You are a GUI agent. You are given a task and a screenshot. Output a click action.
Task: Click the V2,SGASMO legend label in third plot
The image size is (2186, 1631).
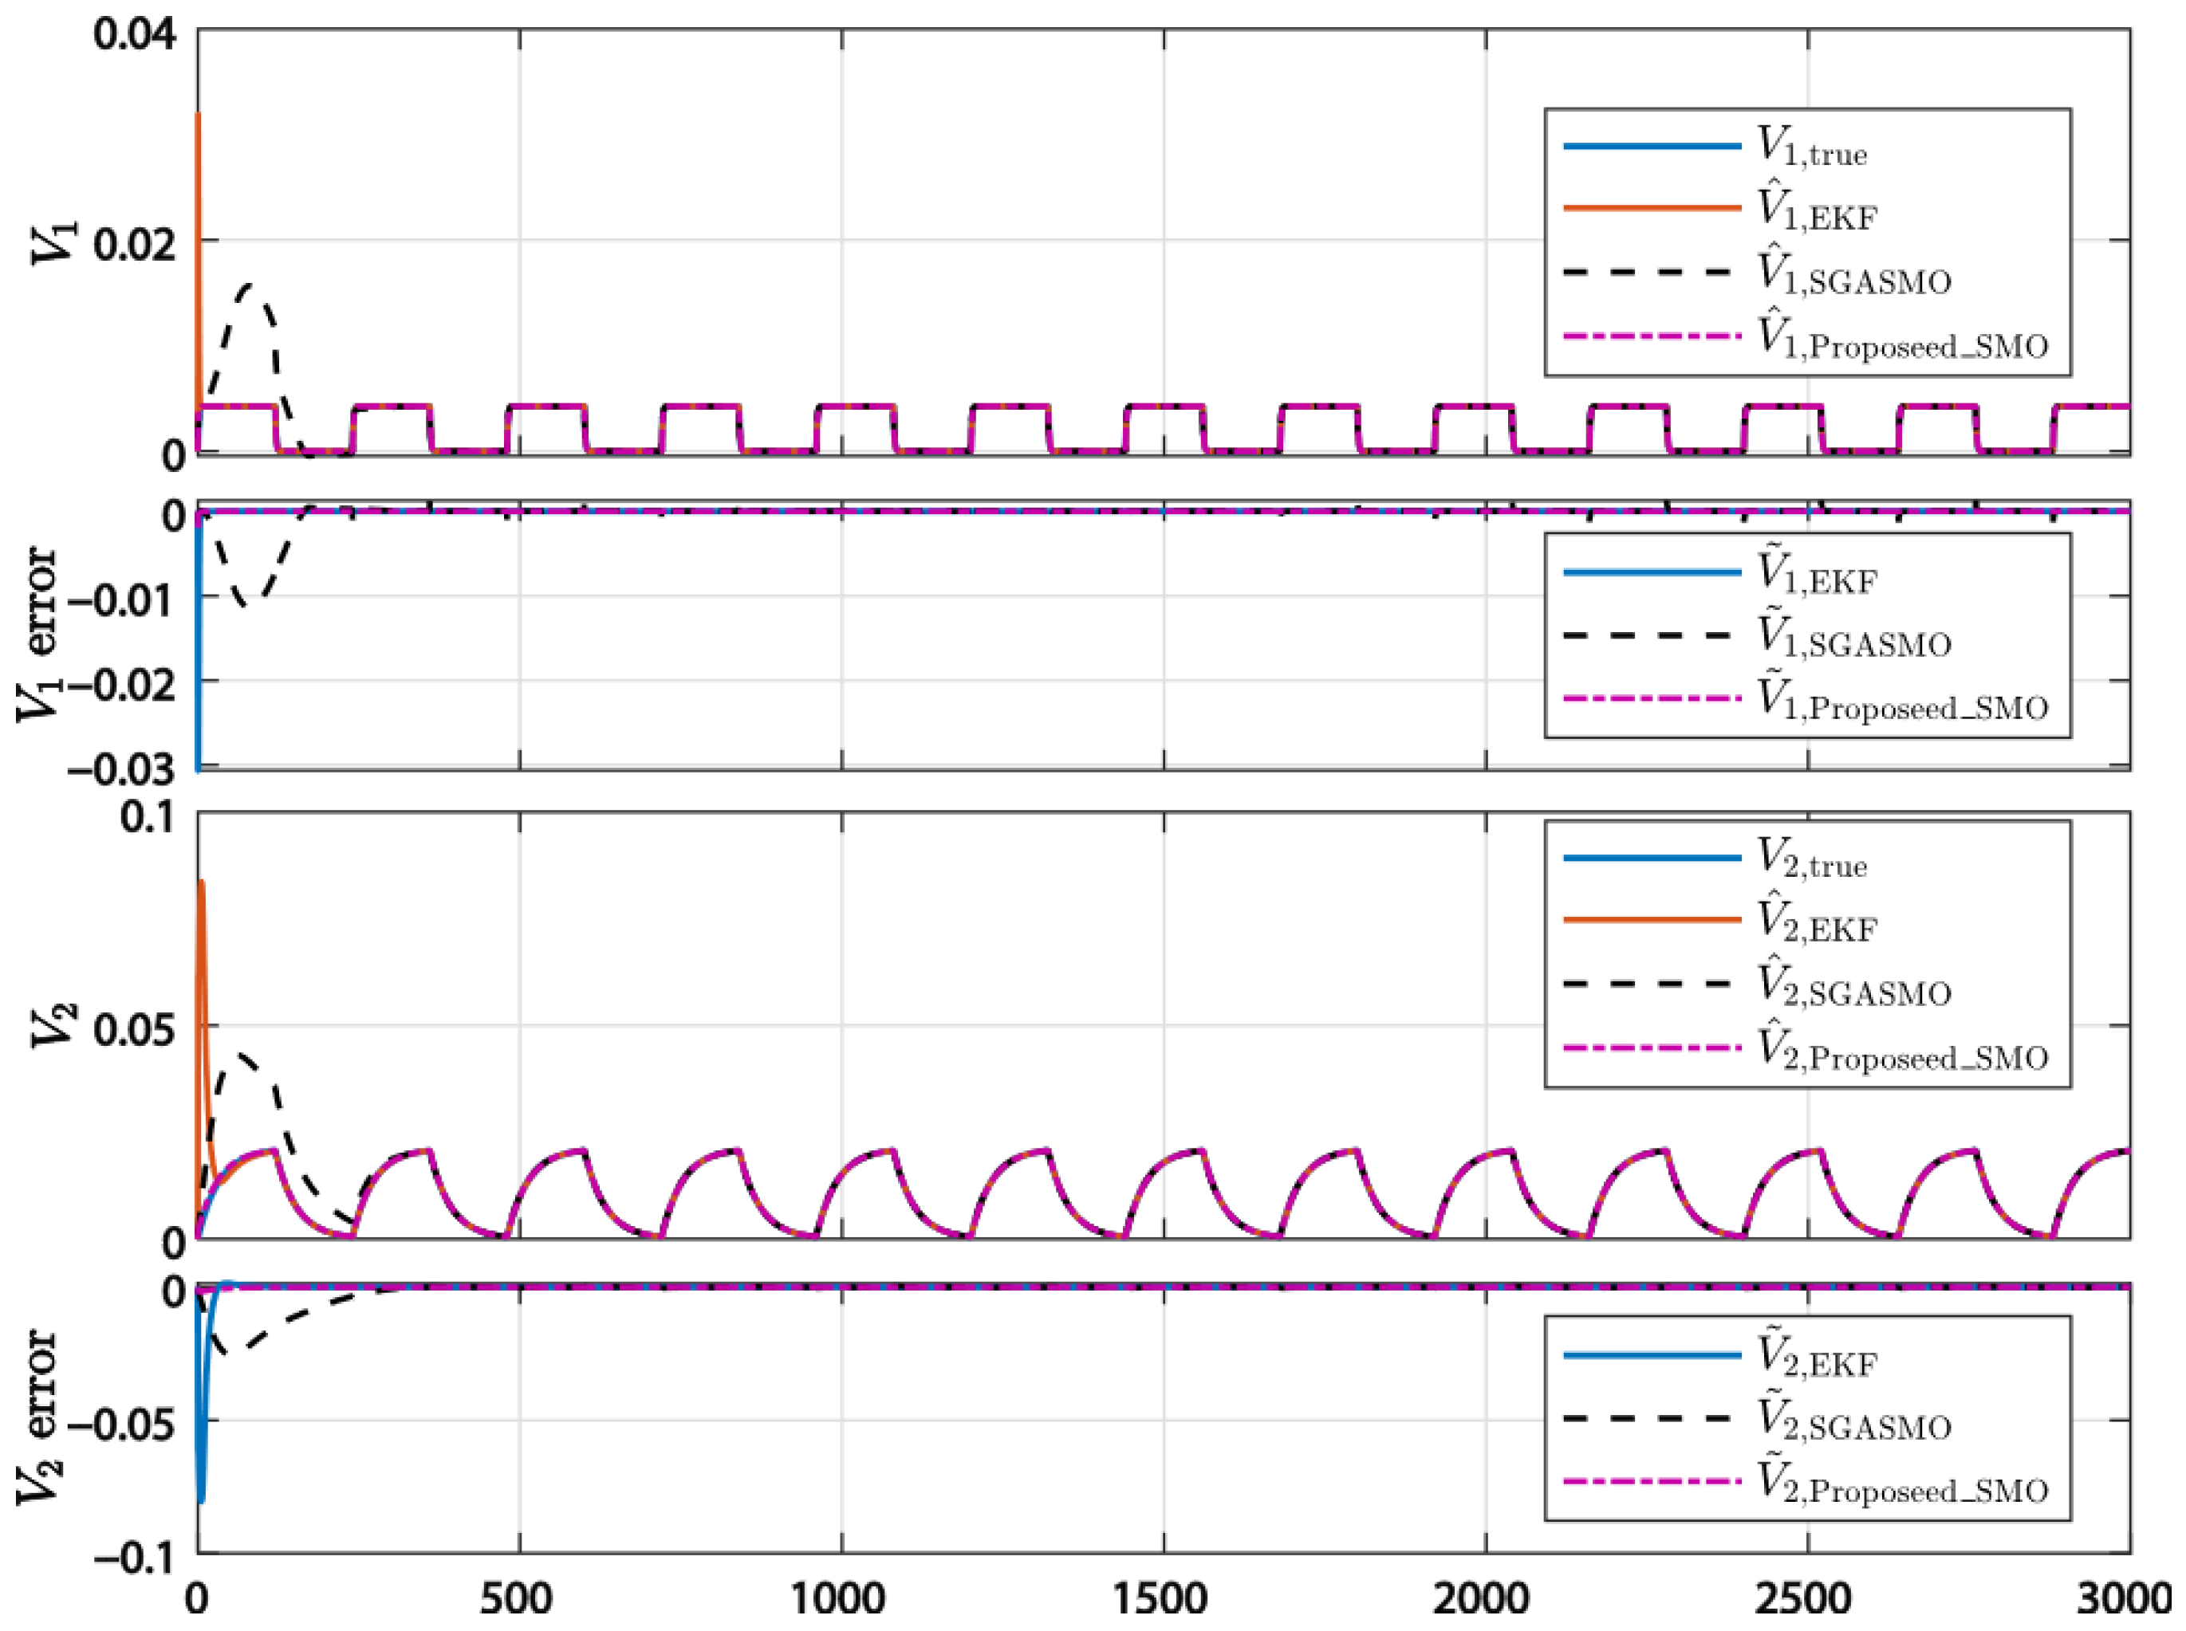click(1854, 986)
